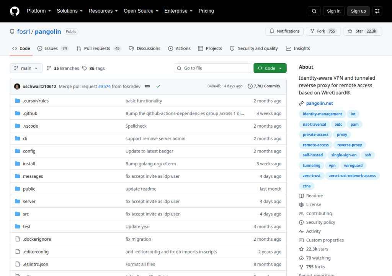Image resolution: width=392 pixels, height=276 pixels.
Task: Click the Go to file search field
Action: 212,68
